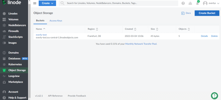Click the 45 bytes size cell
This screenshot has width=221, height=100.
tap(155, 36)
